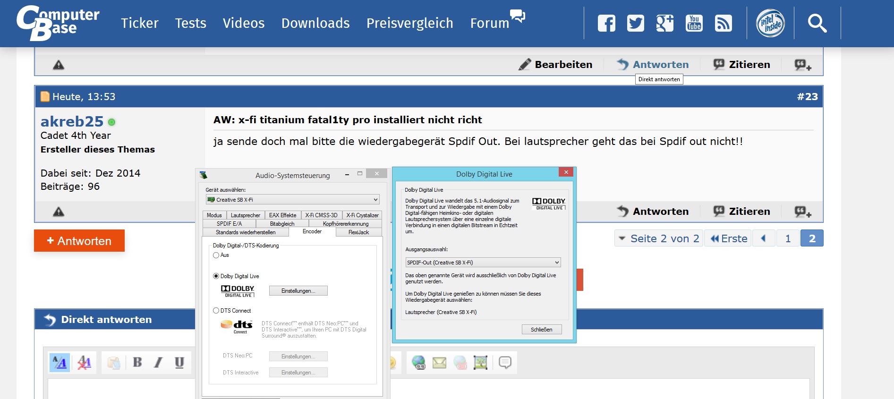Open the ComputerBase home logo

(x=58, y=23)
